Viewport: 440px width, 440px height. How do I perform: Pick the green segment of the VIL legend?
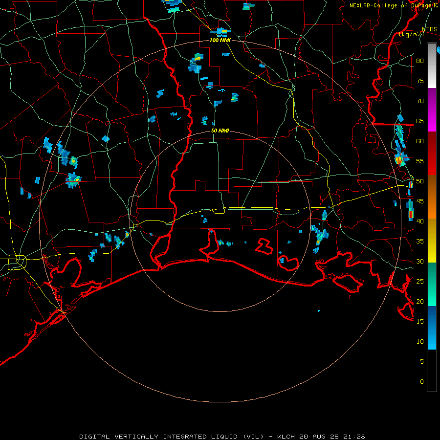coord(432,284)
